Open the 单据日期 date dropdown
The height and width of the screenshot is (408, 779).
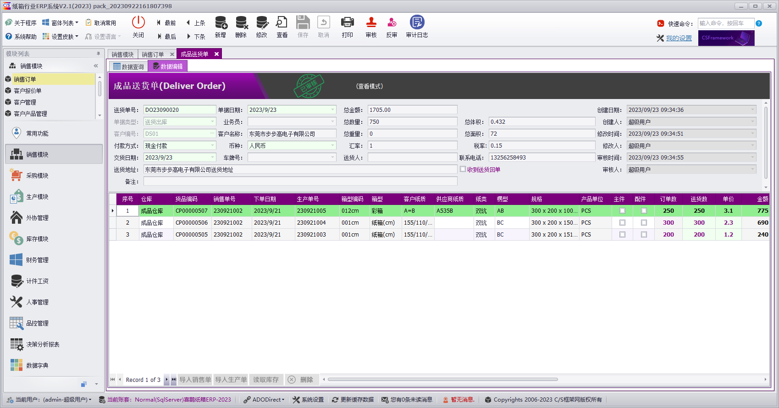pyautogui.click(x=333, y=110)
